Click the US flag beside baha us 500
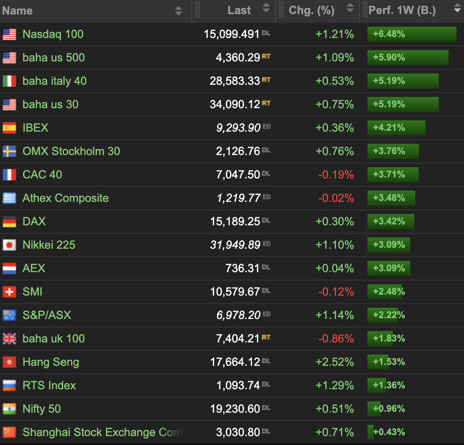 coord(9,58)
